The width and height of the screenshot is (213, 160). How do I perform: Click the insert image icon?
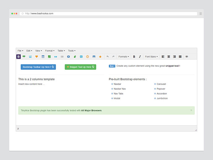click(x=30, y=57)
